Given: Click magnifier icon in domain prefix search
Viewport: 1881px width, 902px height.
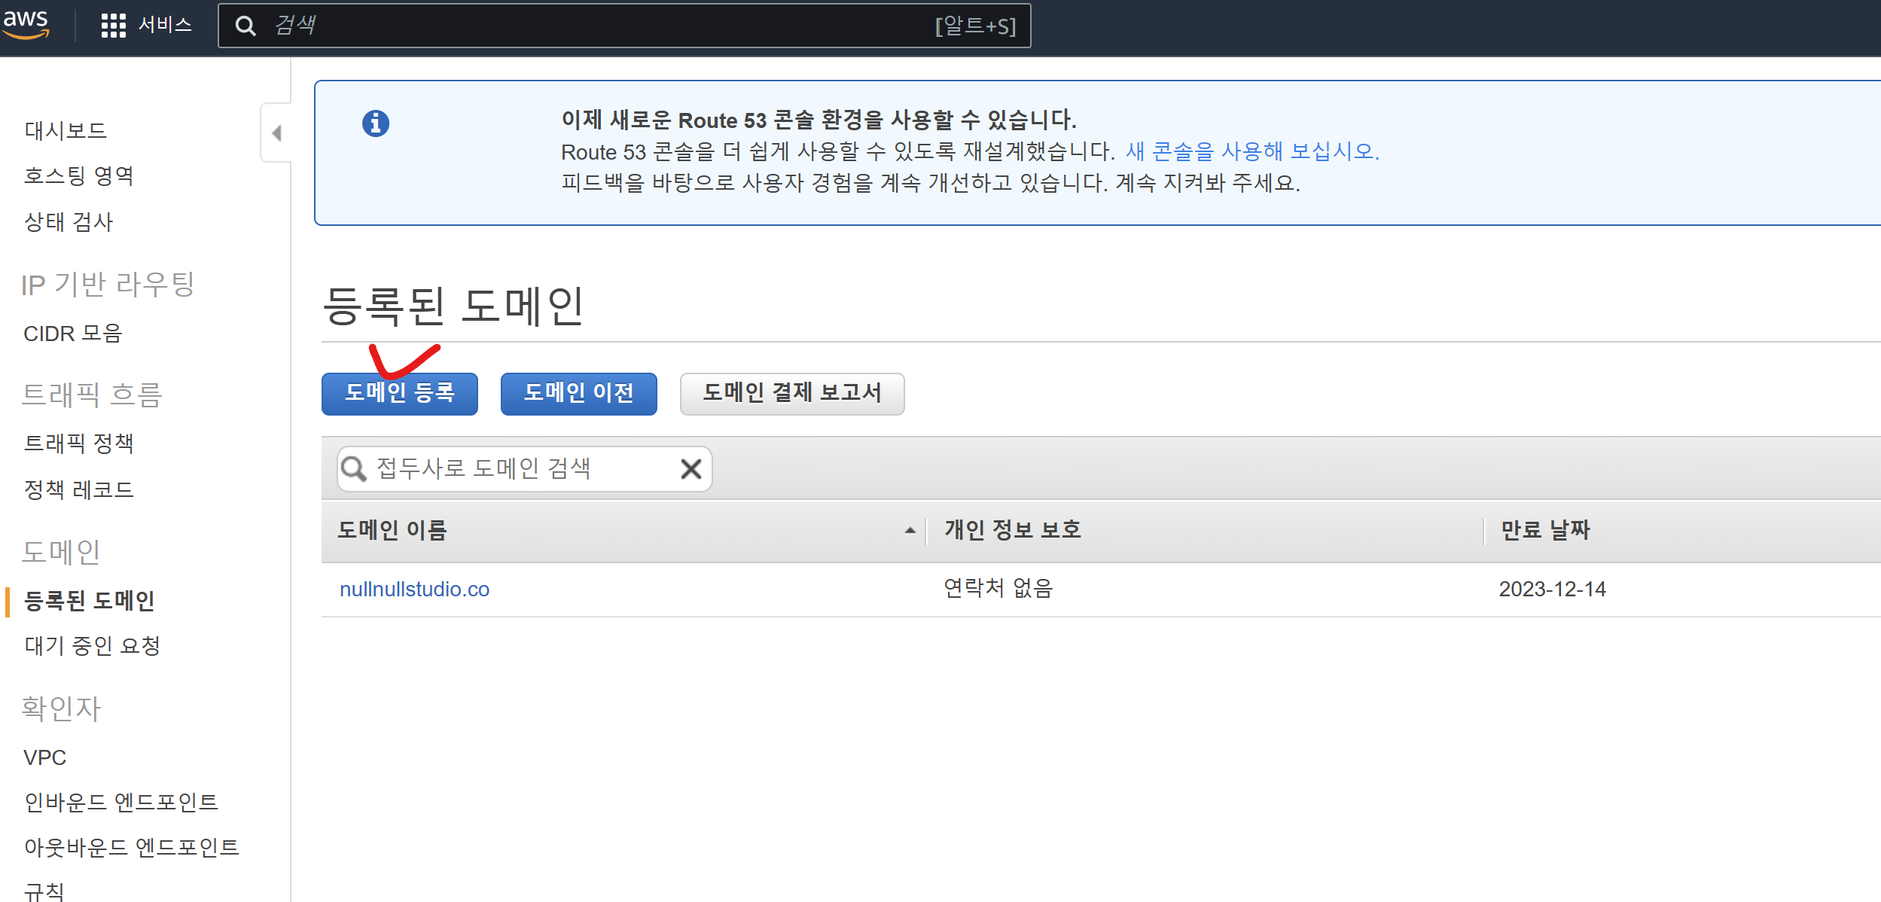Looking at the screenshot, I should pos(353,468).
